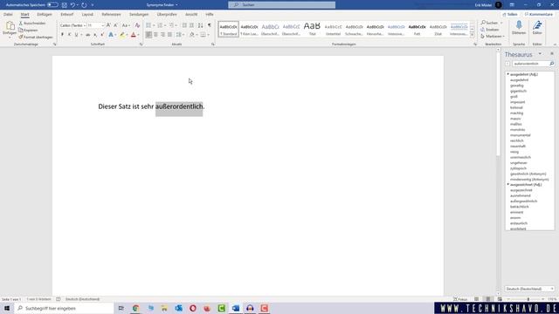559x314 pixels.
Task: Click the Windows Start button
Action: [7, 308]
